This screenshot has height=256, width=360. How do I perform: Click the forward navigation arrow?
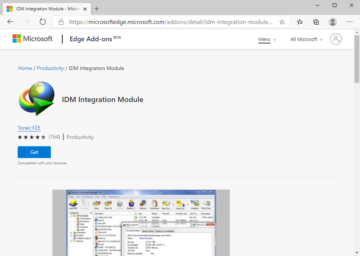(27, 22)
